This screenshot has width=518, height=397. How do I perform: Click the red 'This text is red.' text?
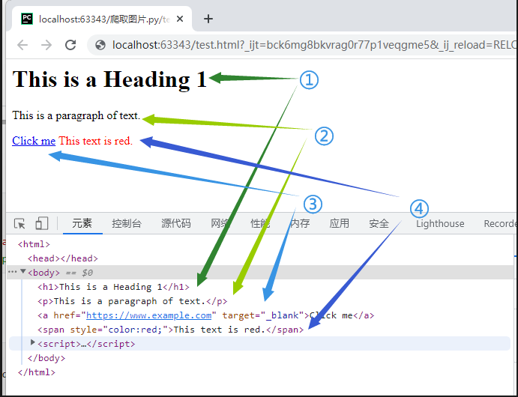(x=95, y=141)
